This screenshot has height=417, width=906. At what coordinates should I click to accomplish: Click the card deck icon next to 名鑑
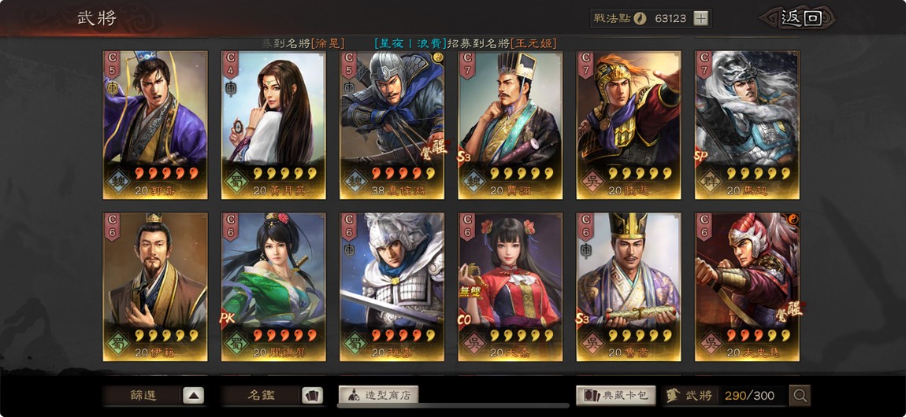[x=312, y=396]
